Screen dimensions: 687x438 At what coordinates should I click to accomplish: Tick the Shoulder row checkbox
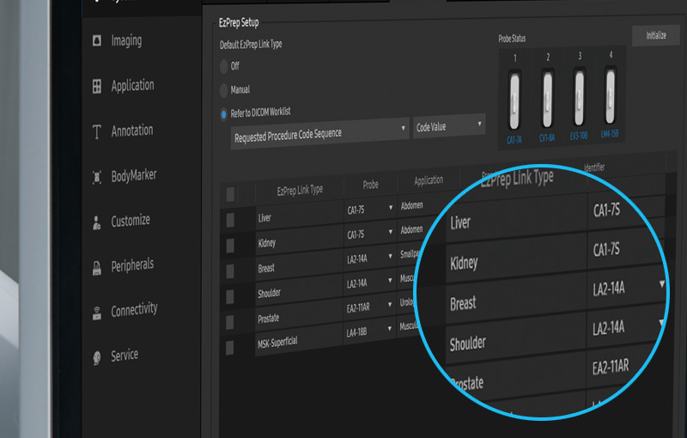point(229,297)
